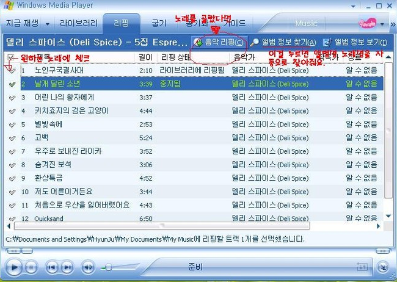
Task: Toggle checkbox for 키치죠지의 검은 고양이
Action: [12, 111]
